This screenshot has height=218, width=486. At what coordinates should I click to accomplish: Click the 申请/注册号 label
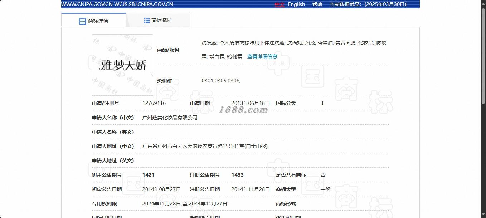click(x=105, y=103)
